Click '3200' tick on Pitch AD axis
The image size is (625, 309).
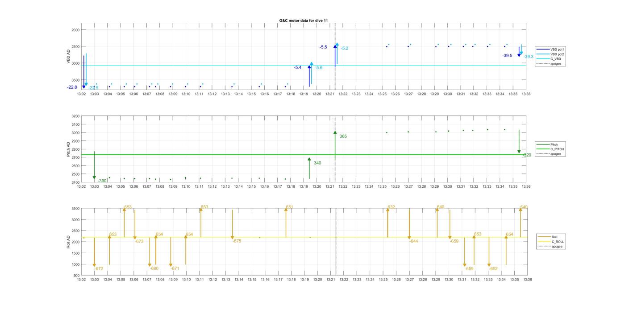click(x=75, y=116)
